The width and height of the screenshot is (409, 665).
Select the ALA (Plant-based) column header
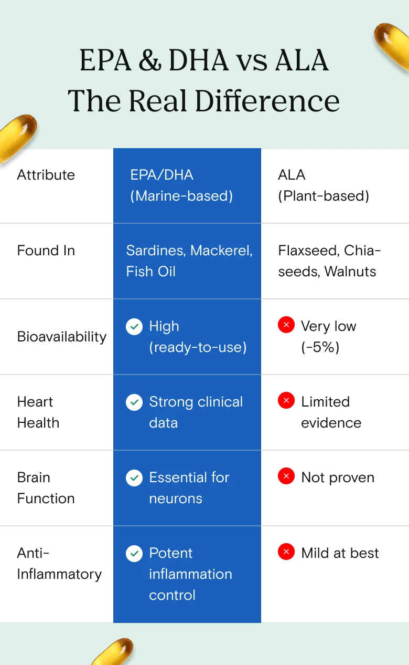coord(324,185)
